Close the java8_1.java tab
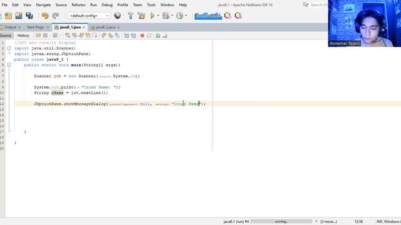This screenshot has height=225, width=401. 84,27
